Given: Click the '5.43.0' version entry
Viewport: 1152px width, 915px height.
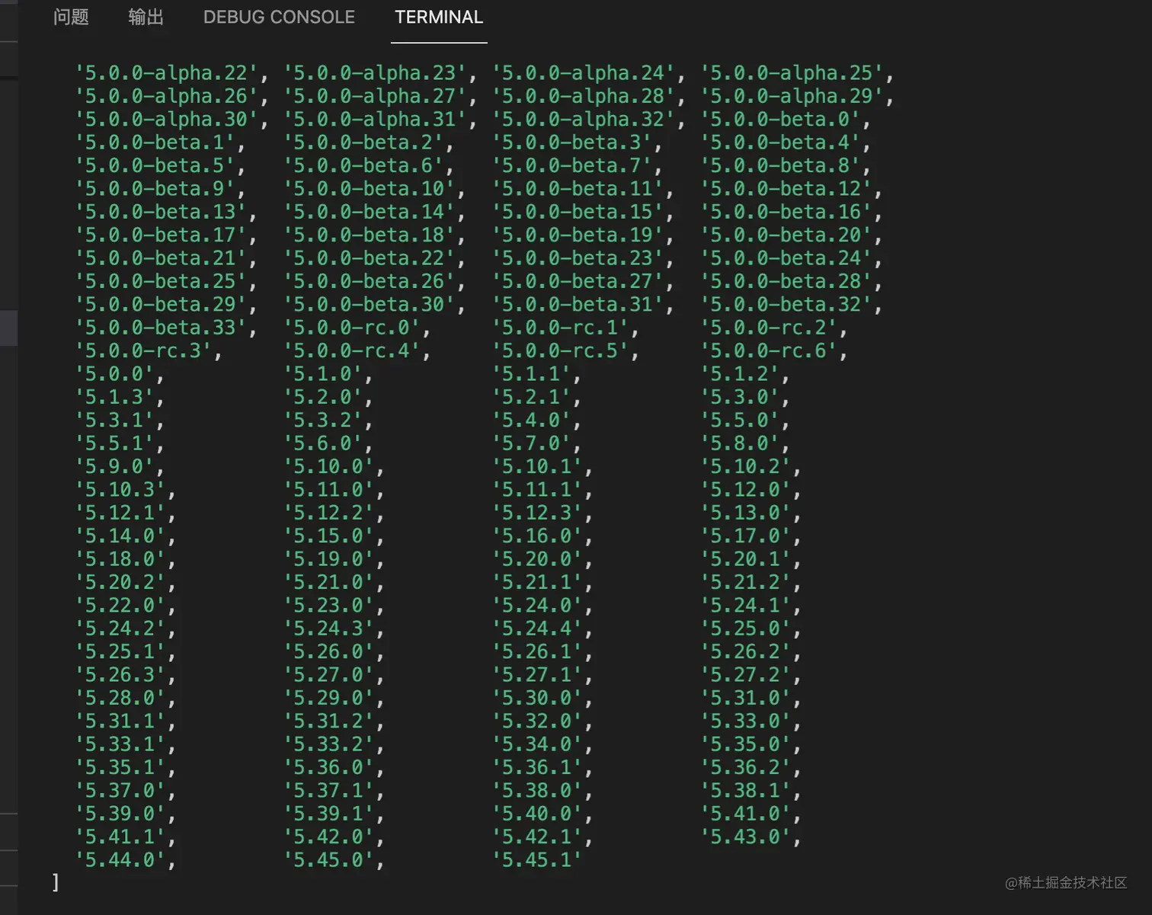Looking at the screenshot, I should pyautogui.click(x=746, y=837).
